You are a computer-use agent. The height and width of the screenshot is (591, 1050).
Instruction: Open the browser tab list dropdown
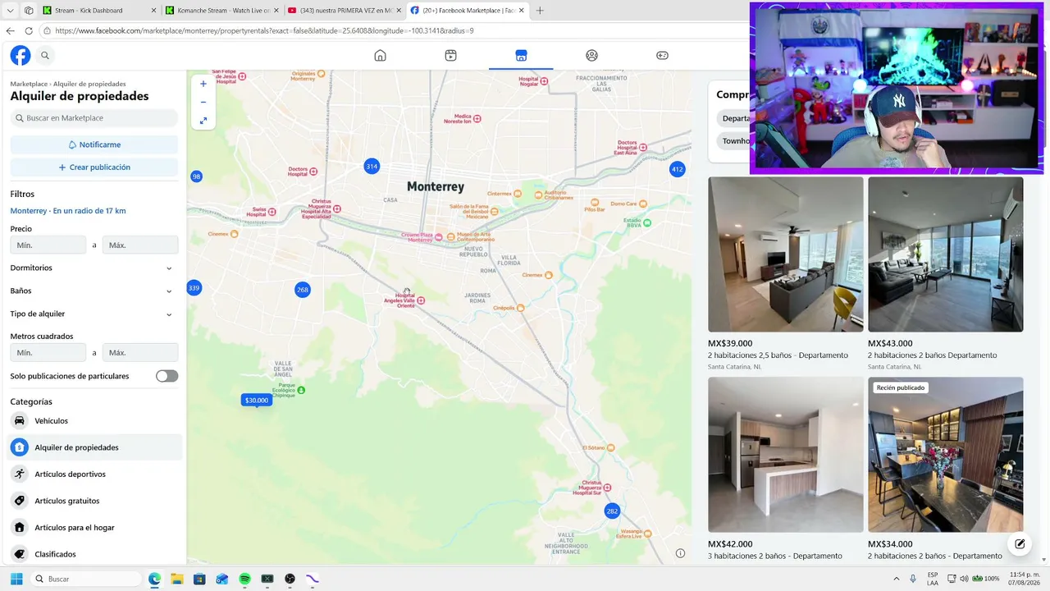pyautogui.click(x=10, y=11)
